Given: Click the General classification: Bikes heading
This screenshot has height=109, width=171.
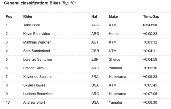Looking at the screenshot, I should pyautogui.click(x=32, y=3).
